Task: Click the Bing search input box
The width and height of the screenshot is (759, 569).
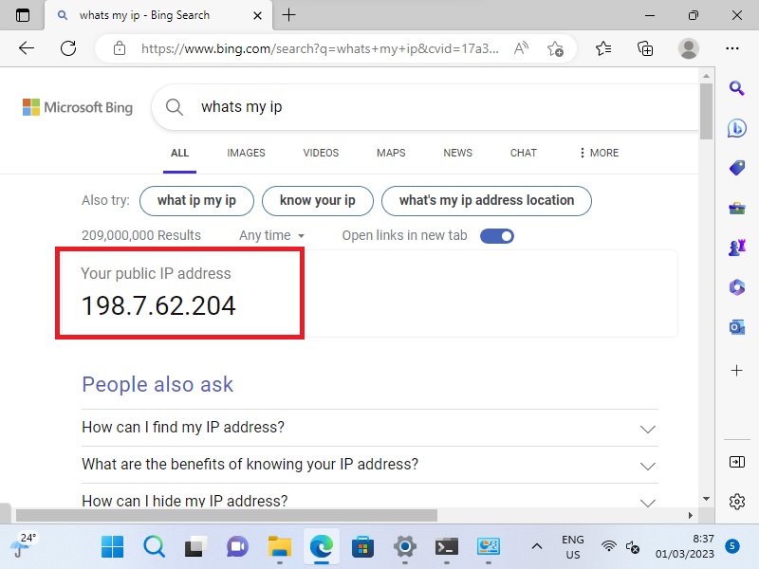Action: [436, 107]
